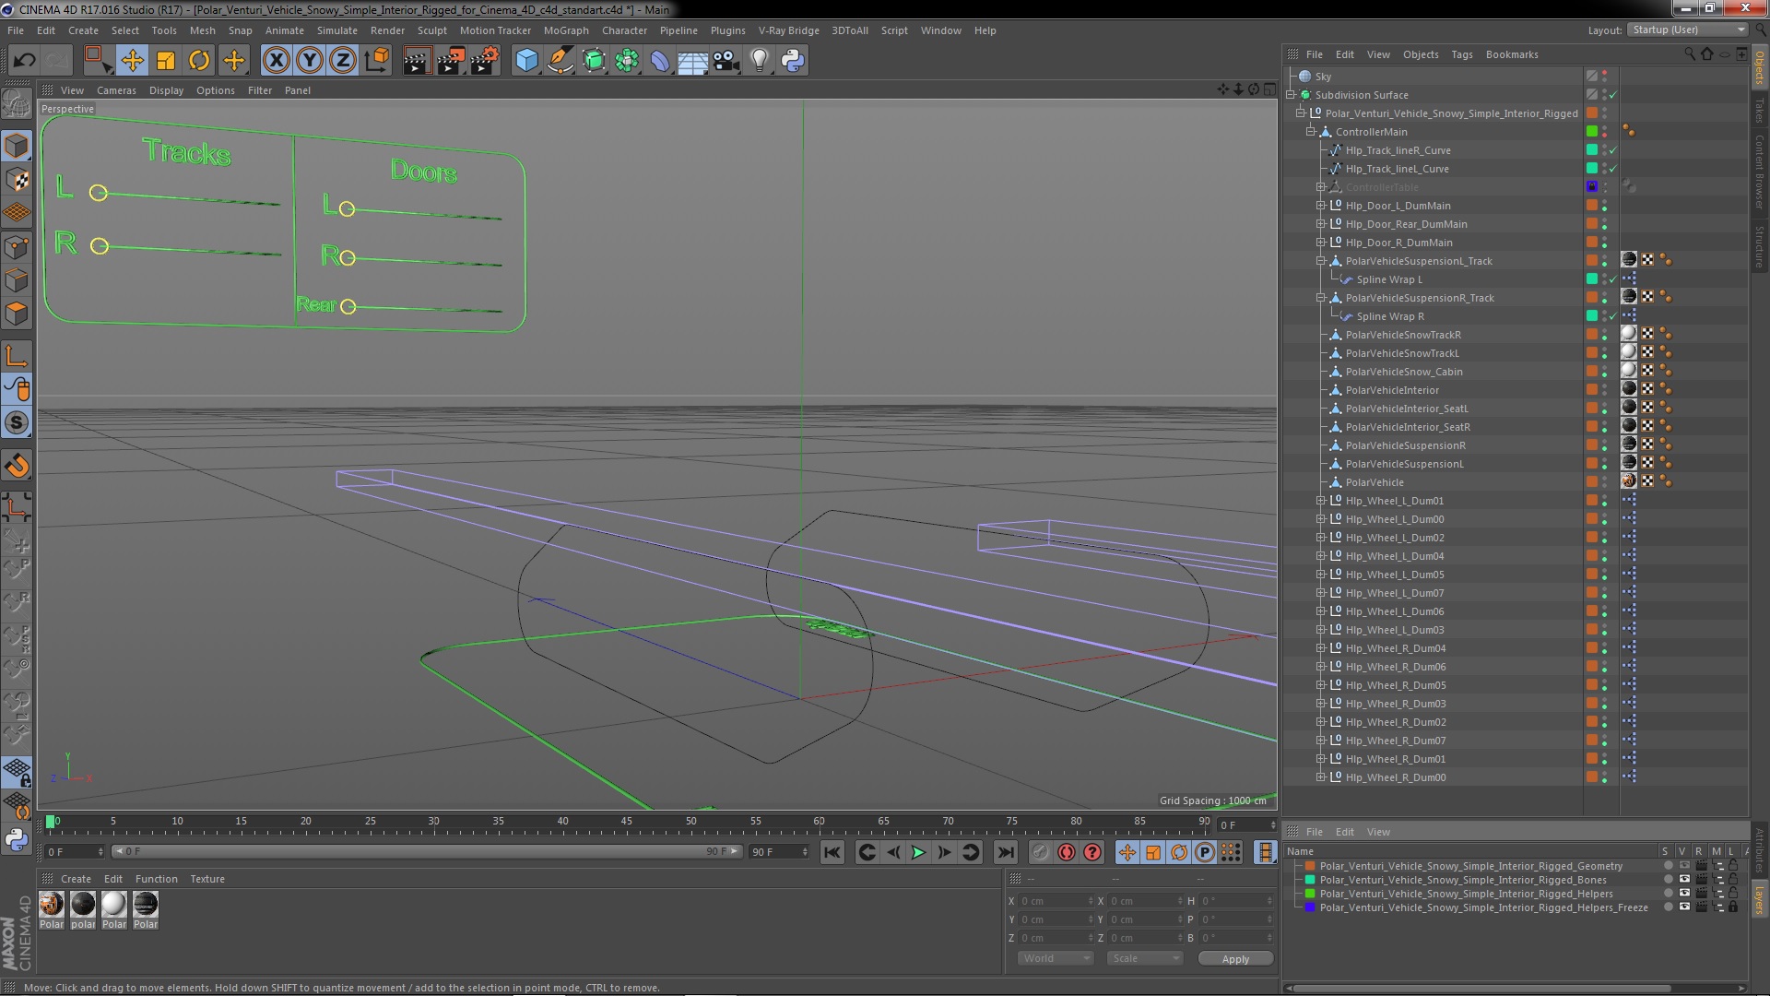Toggle Spline Wrap L enable checkmark

pos(1612,279)
